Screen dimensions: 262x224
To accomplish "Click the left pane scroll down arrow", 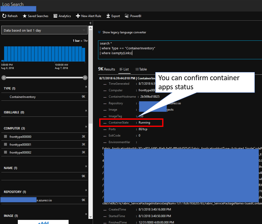I will [90, 217].
